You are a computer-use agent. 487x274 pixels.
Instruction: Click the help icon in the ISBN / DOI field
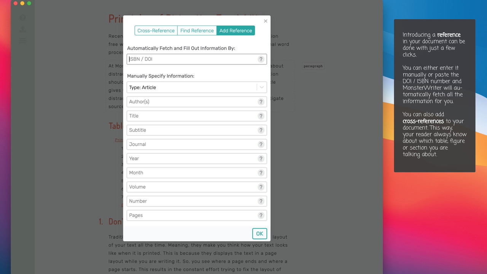[261, 59]
